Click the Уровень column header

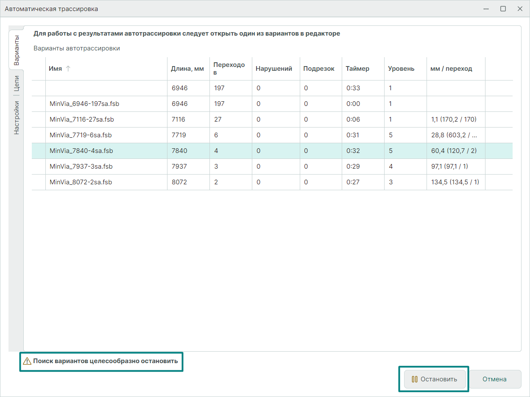[x=401, y=69]
